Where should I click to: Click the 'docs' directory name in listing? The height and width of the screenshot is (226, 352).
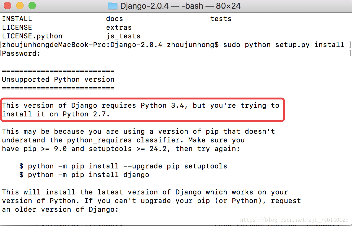pyautogui.click(x=114, y=19)
